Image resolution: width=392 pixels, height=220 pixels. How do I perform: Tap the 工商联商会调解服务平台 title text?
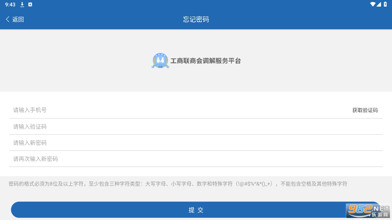click(205, 61)
